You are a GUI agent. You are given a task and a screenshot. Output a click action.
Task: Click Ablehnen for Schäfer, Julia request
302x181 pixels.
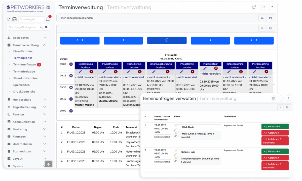pos(275,158)
